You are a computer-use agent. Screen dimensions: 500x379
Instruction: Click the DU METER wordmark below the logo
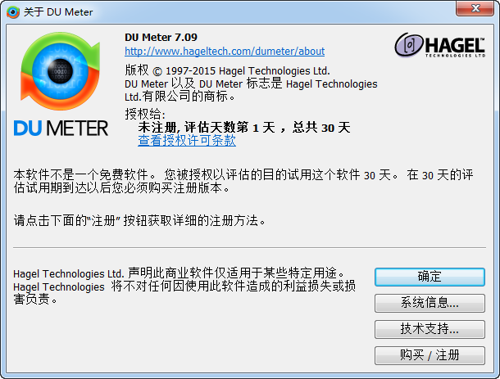coord(61,128)
